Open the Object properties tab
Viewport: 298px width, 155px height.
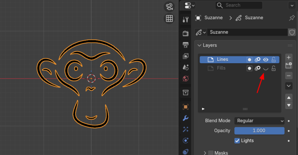click(x=185, y=107)
